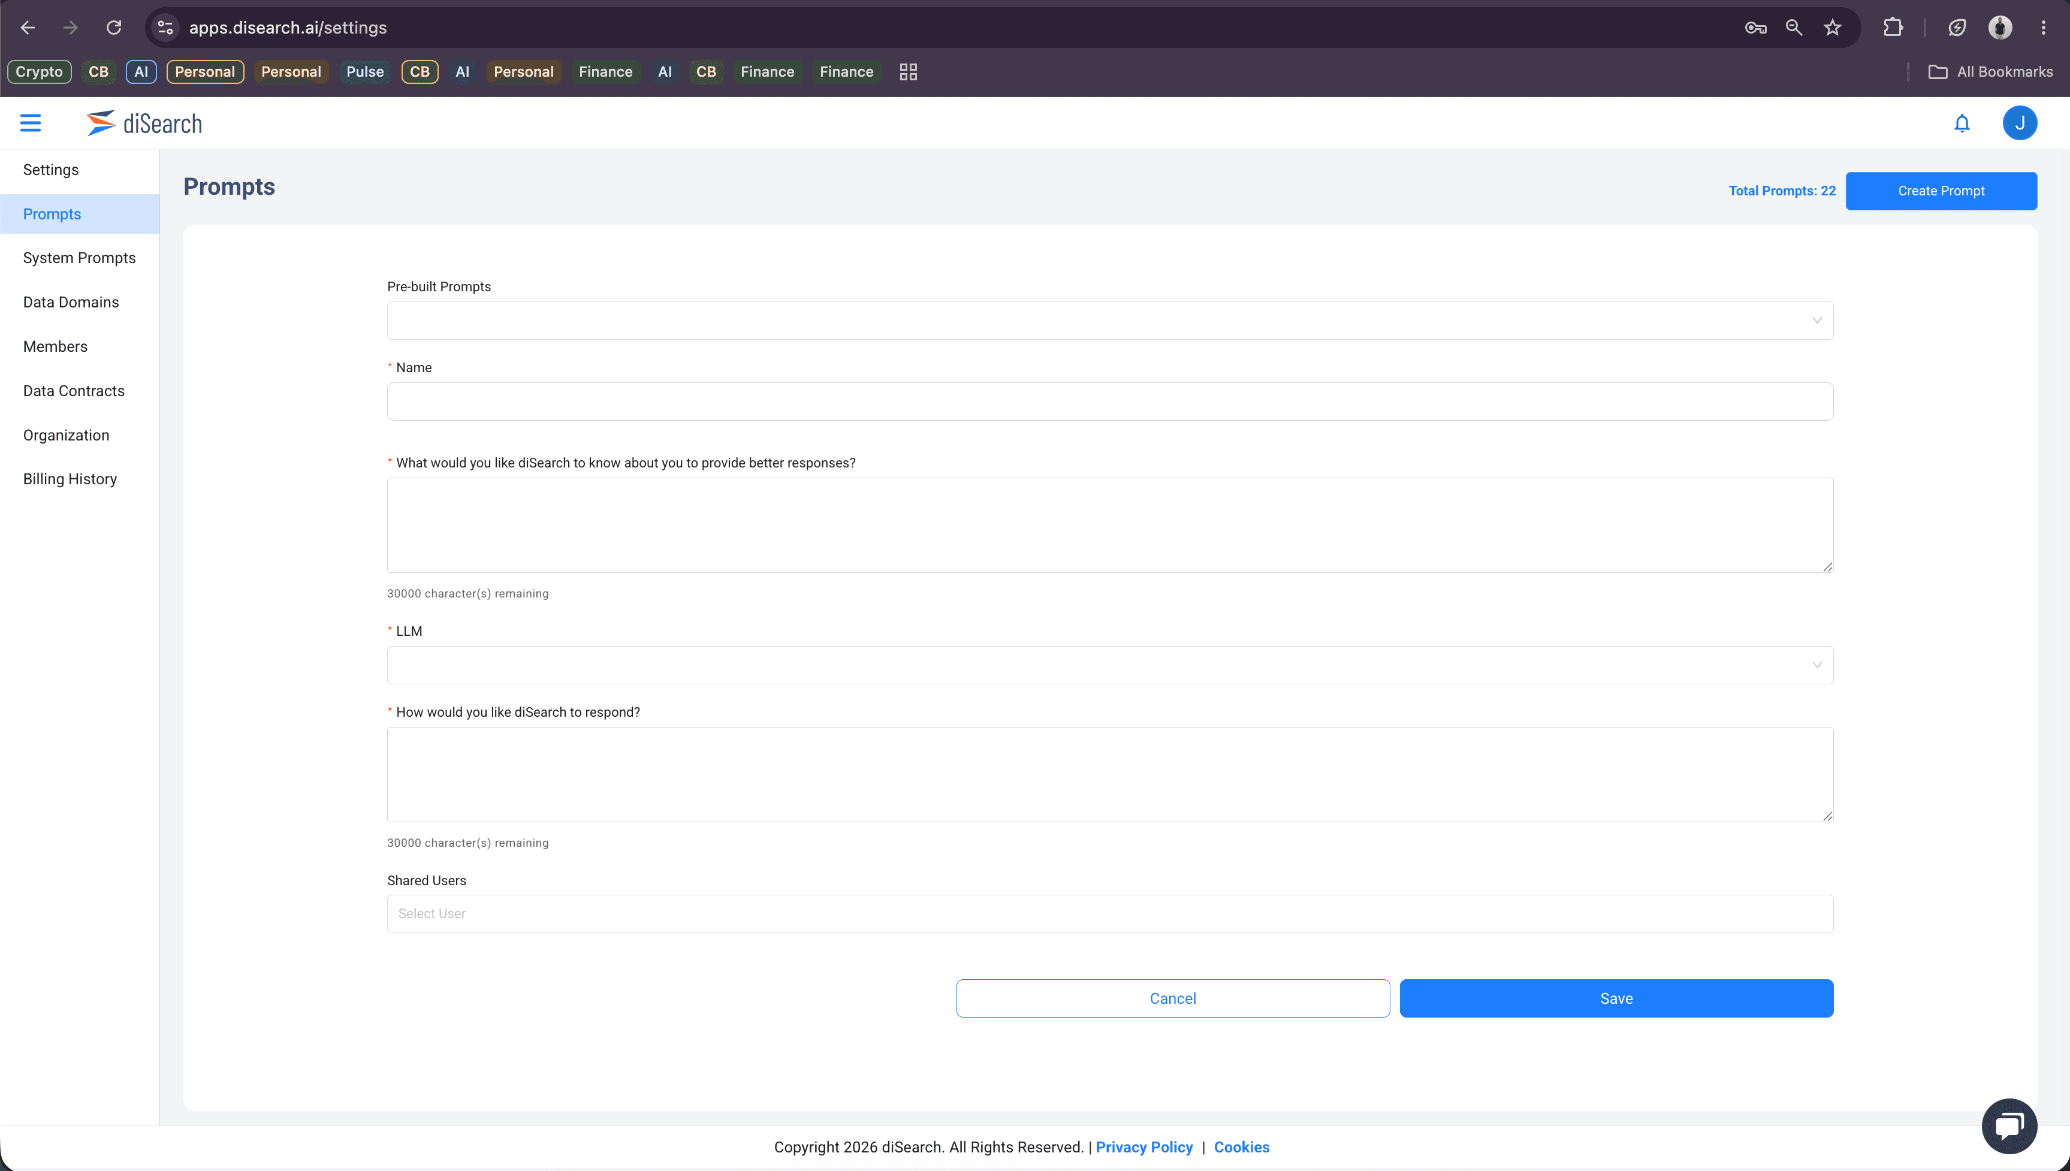Screen dimensions: 2070x1171
Task: Focus the about-you textarea
Action: point(1110,525)
